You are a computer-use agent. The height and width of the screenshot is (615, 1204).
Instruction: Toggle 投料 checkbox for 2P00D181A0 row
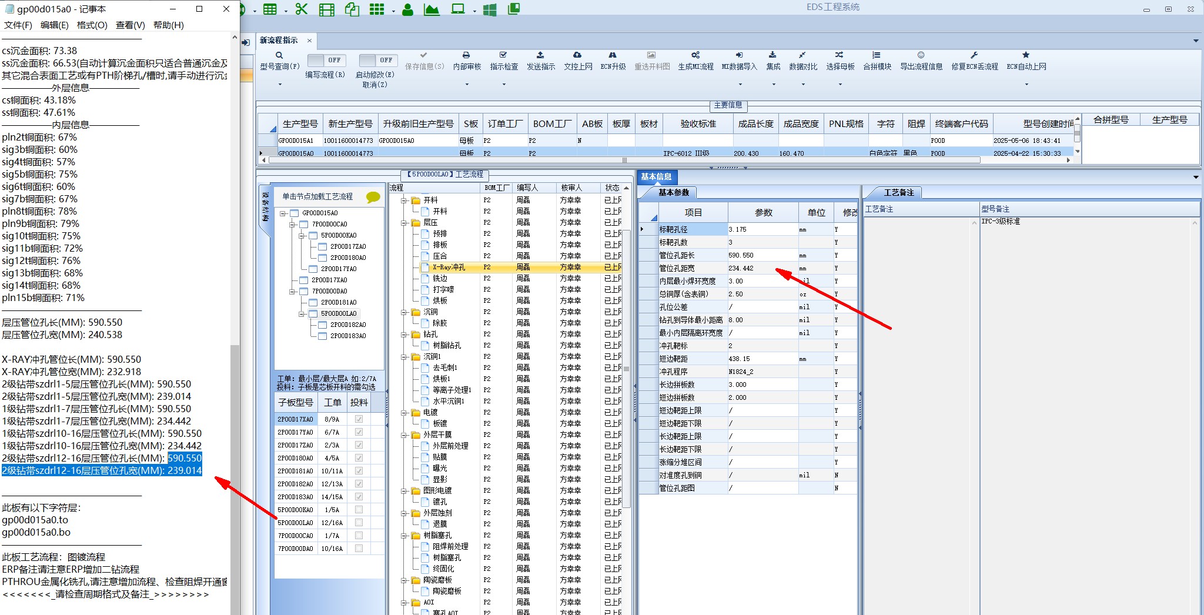[359, 471]
